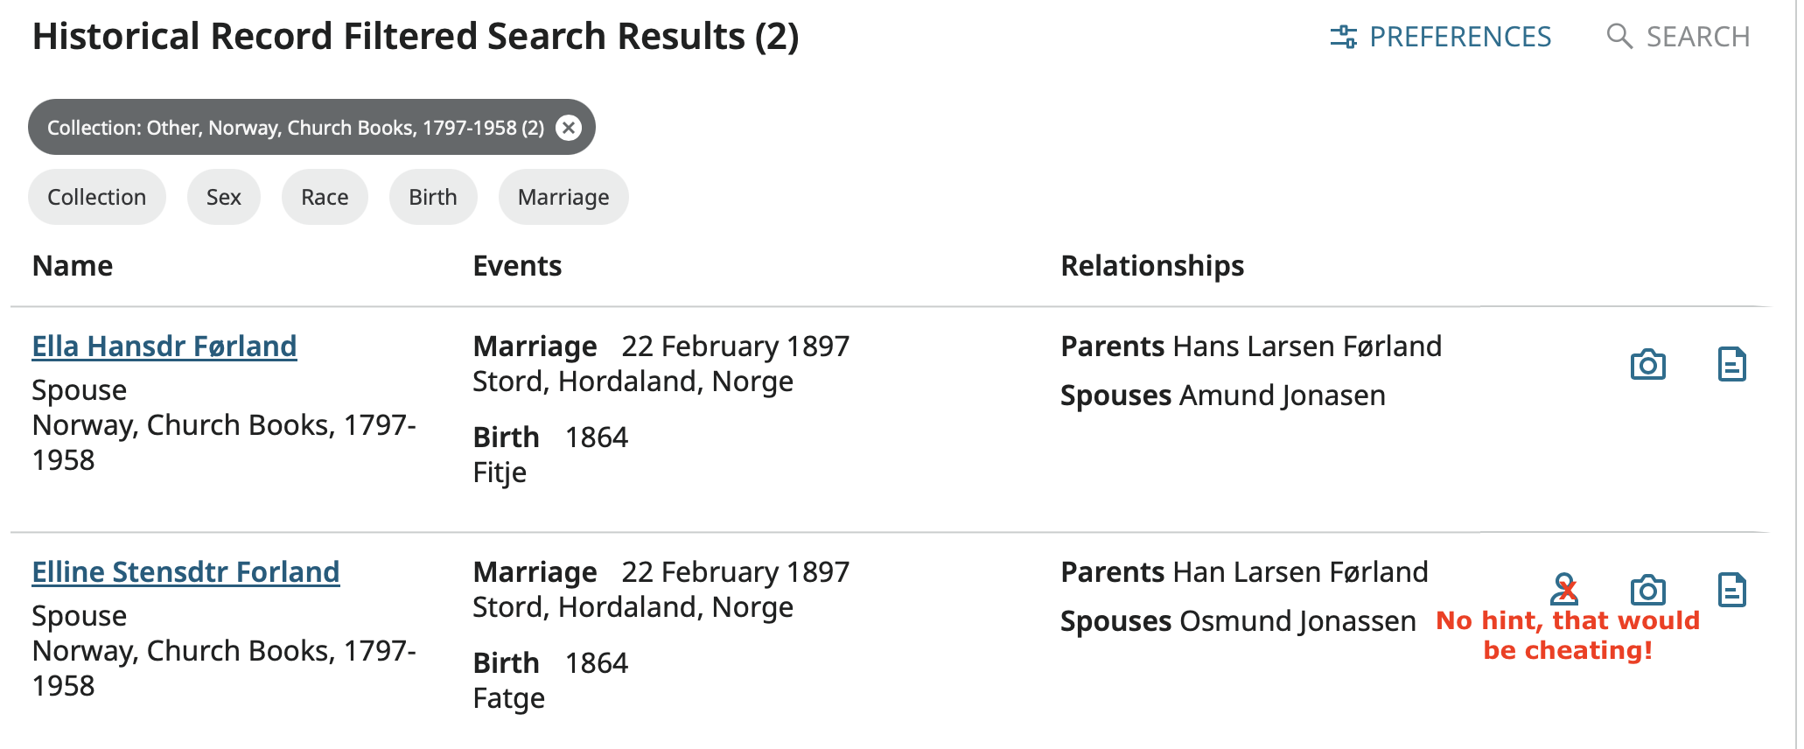Open the Preferences sliders icon
This screenshot has height=749, width=1804.
click(1343, 37)
